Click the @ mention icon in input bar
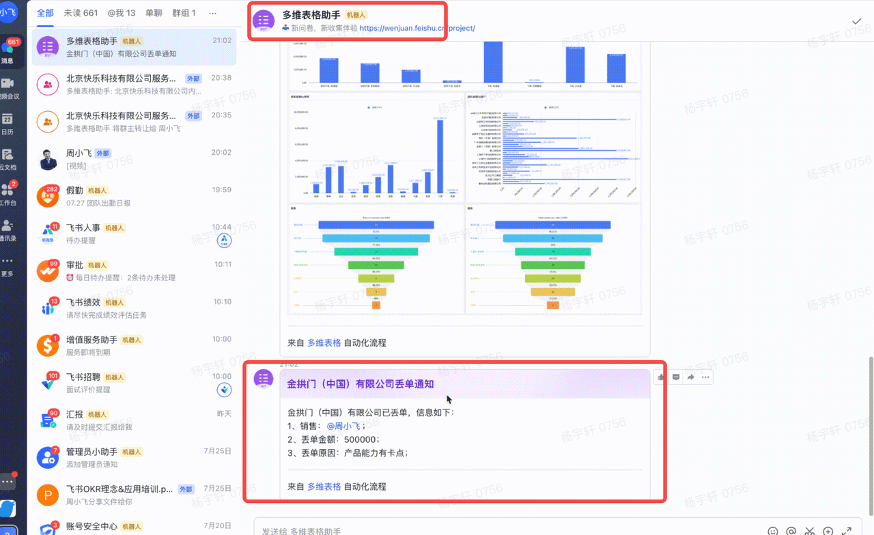Screen dimensions: 874x535 [791, 531]
